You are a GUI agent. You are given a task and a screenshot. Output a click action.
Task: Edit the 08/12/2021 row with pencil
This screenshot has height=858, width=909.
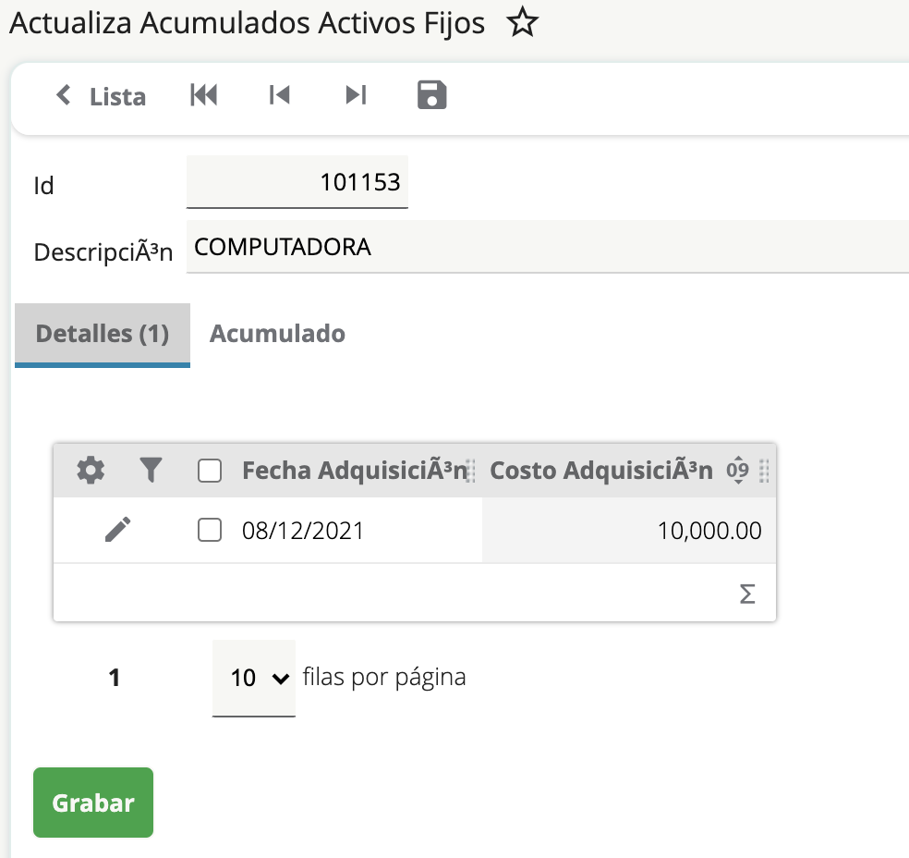coord(118,530)
